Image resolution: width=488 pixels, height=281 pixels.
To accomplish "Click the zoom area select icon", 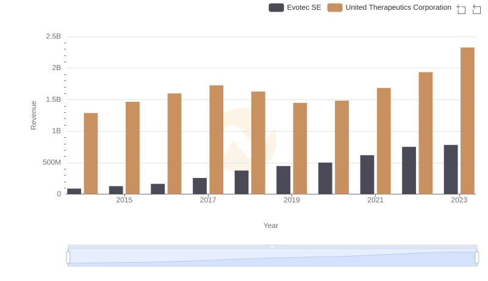I will pyautogui.click(x=461, y=9).
